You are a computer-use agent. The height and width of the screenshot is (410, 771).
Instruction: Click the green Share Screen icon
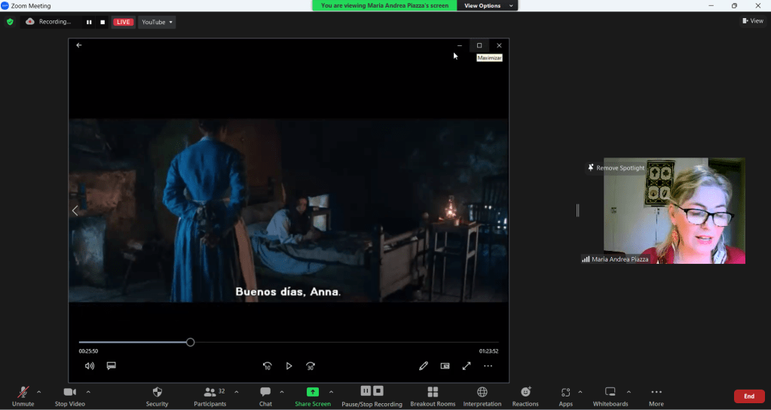(312, 393)
